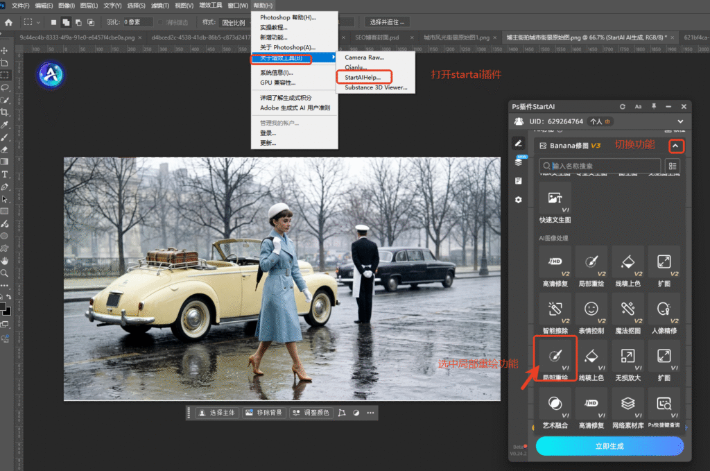
Task: Open the 滤镜(T) menu
Action: [160, 6]
